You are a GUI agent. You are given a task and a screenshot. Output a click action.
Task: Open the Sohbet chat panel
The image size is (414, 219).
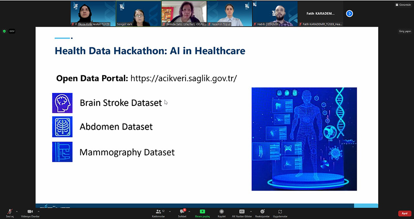(x=182, y=212)
